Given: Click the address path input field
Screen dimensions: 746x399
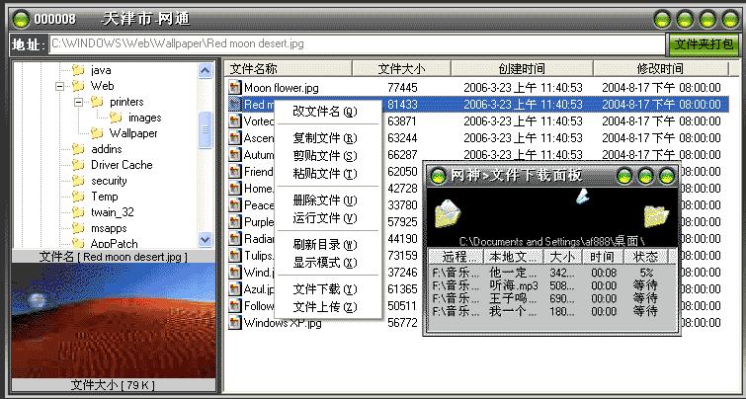Looking at the screenshot, I should pyautogui.click(x=356, y=44).
